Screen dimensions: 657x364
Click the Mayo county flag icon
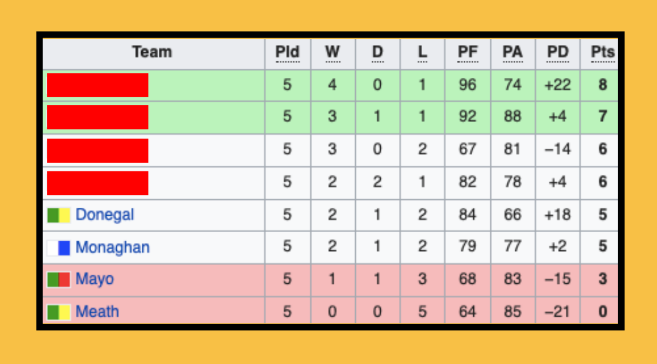coord(59,280)
